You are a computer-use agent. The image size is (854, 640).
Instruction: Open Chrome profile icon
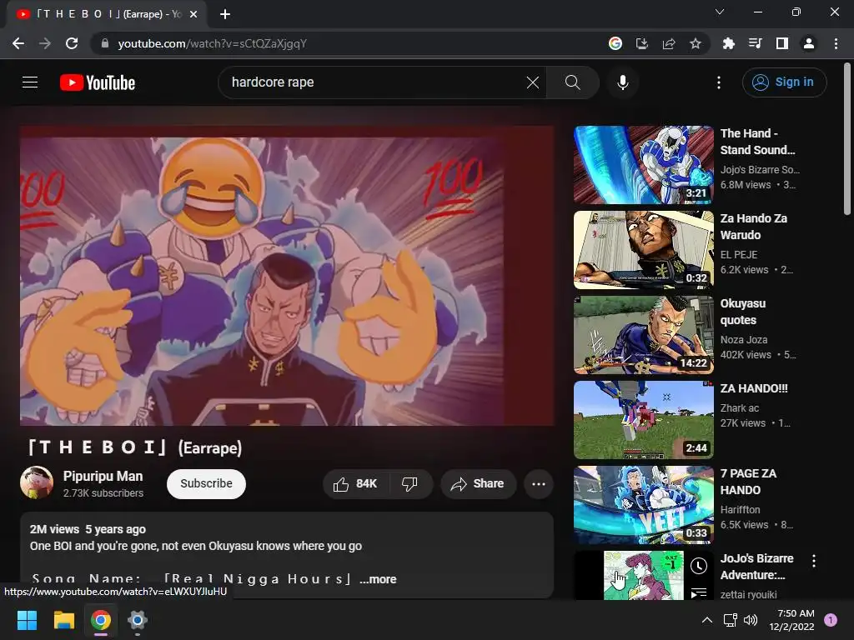(x=809, y=43)
